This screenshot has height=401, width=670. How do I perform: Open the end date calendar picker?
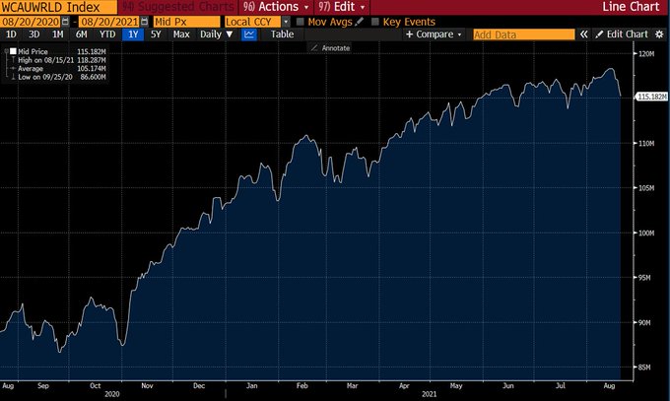[145, 22]
